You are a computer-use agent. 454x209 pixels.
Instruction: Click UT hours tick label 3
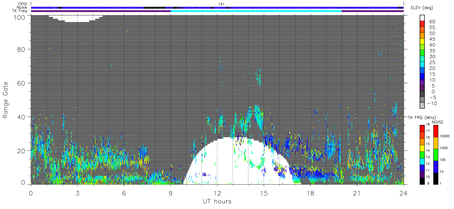77,193
